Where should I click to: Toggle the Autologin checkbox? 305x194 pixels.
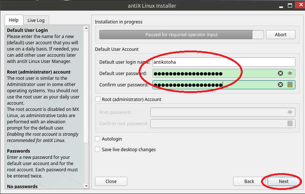click(98, 139)
